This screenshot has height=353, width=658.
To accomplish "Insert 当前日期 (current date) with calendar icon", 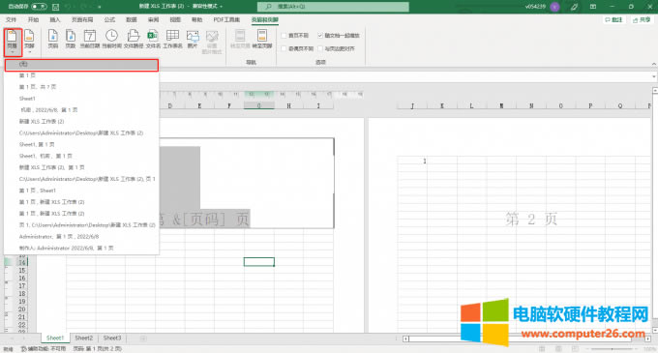I will point(90,39).
